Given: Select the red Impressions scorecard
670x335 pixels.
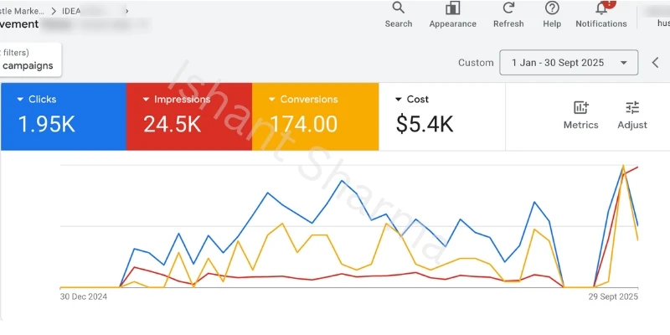Looking at the screenshot, I should tap(188, 116).
